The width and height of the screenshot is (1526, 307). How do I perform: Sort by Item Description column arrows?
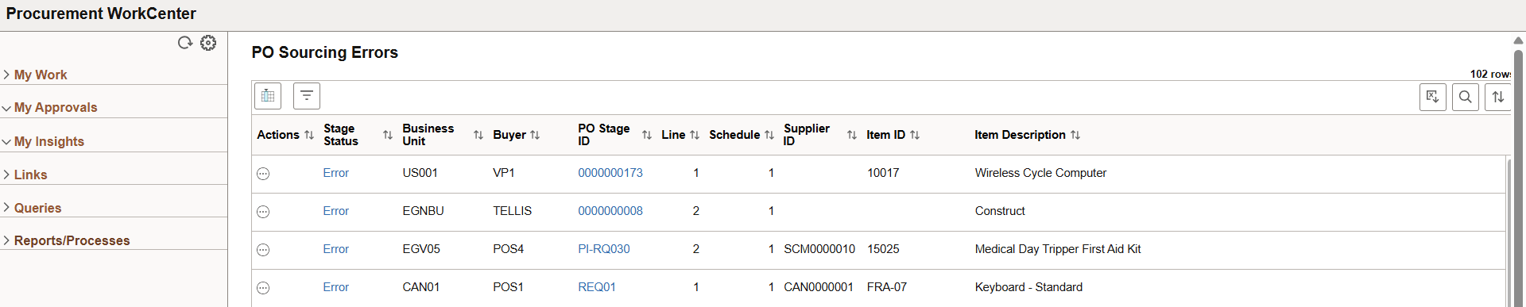1075,136
